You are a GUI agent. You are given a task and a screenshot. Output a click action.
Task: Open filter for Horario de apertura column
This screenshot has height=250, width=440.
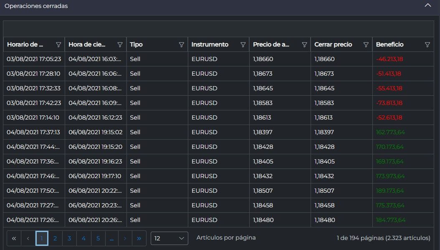58,45
